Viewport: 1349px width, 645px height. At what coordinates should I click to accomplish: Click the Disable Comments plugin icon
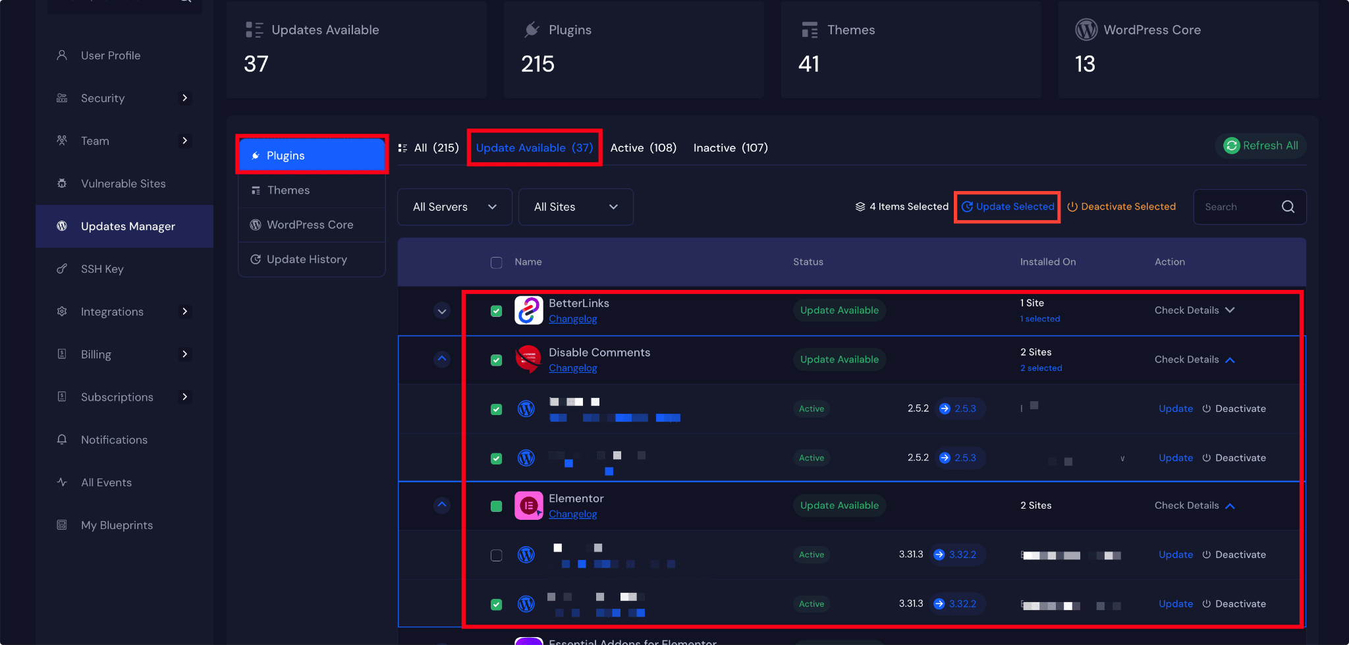pos(528,360)
